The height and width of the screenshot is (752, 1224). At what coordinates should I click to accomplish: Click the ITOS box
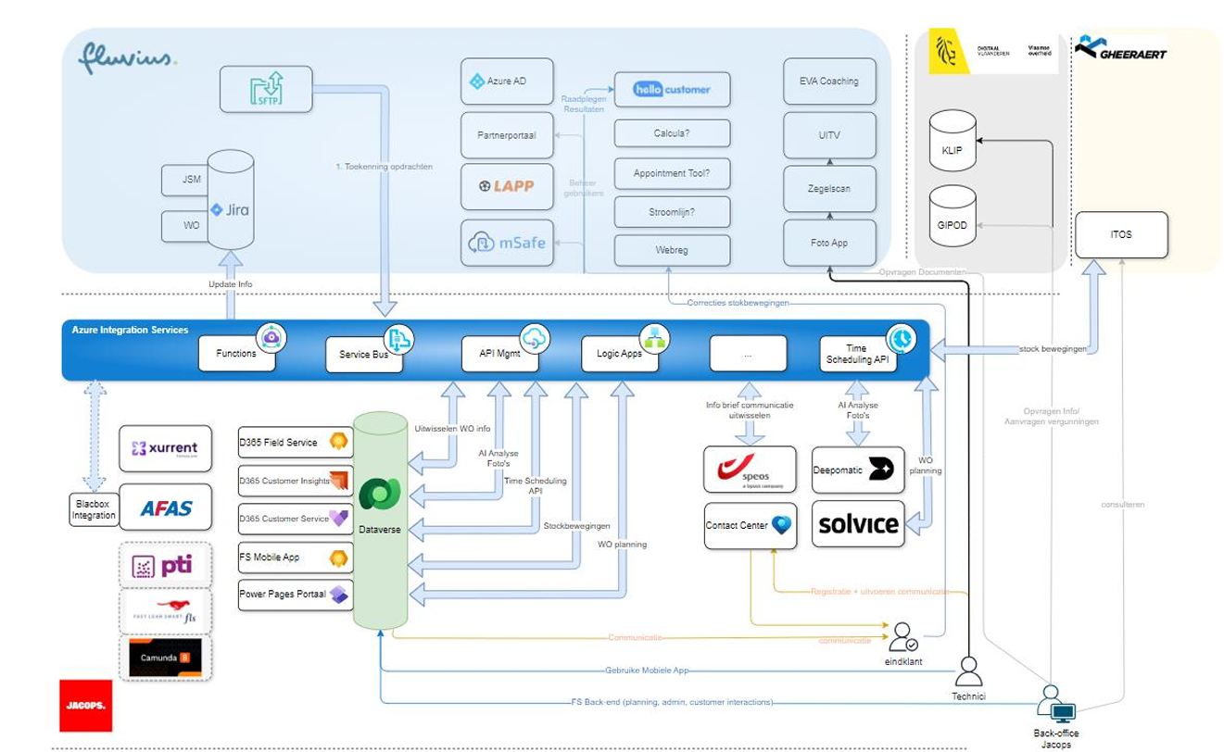click(1119, 234)
